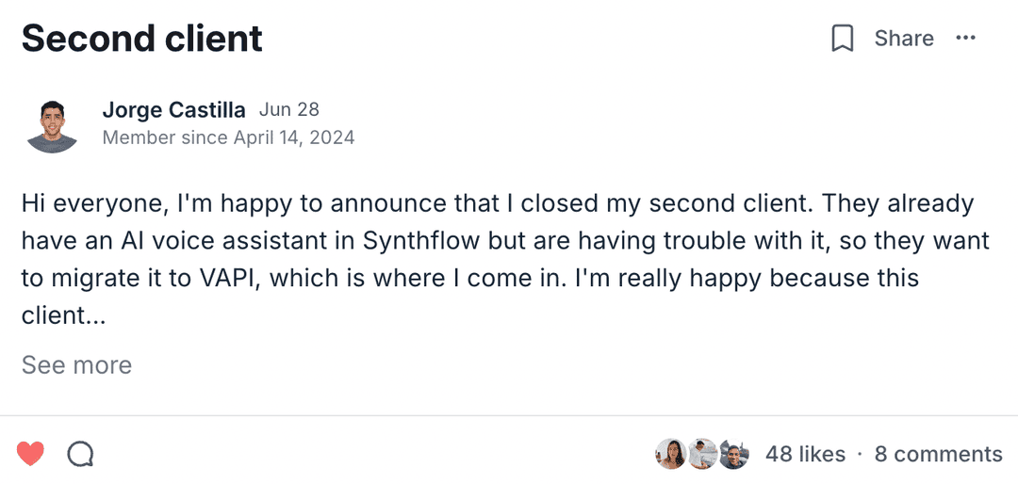The height and width of the screenshot is (484, 1018).
Task: Click the Share button
Action: click(x=903, y=39)
